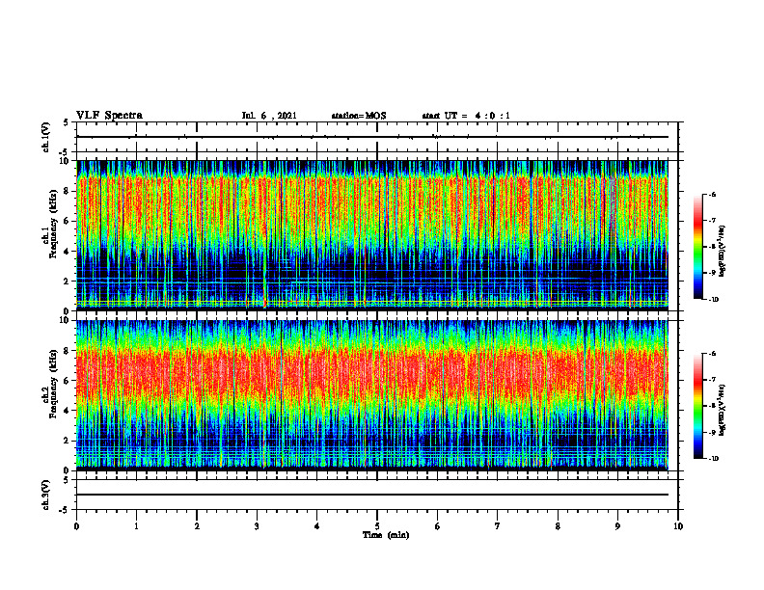The image size is (764, 590).
Task: Click the "10" tick on Time axis
Action: point(678,526)
